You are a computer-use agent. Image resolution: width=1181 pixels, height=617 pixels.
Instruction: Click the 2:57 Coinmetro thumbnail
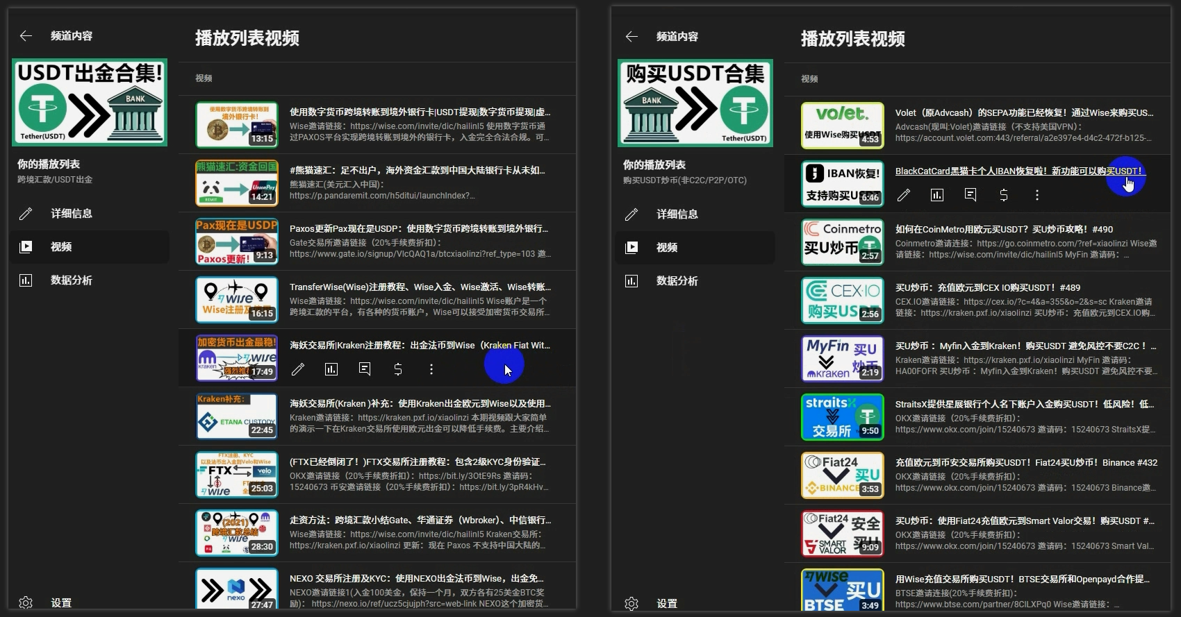[843, 242]
